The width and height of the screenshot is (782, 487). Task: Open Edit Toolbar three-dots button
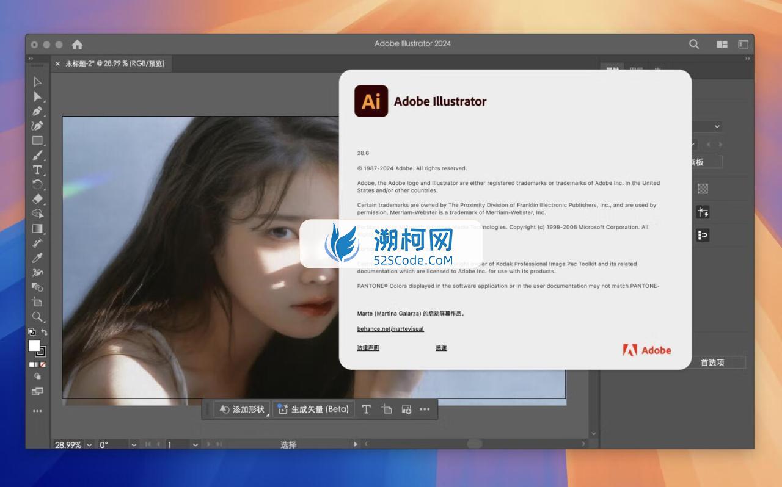point(37,411)
